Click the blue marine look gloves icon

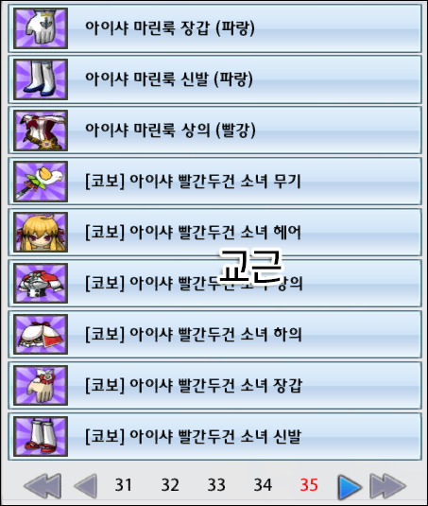pos(41,28)
